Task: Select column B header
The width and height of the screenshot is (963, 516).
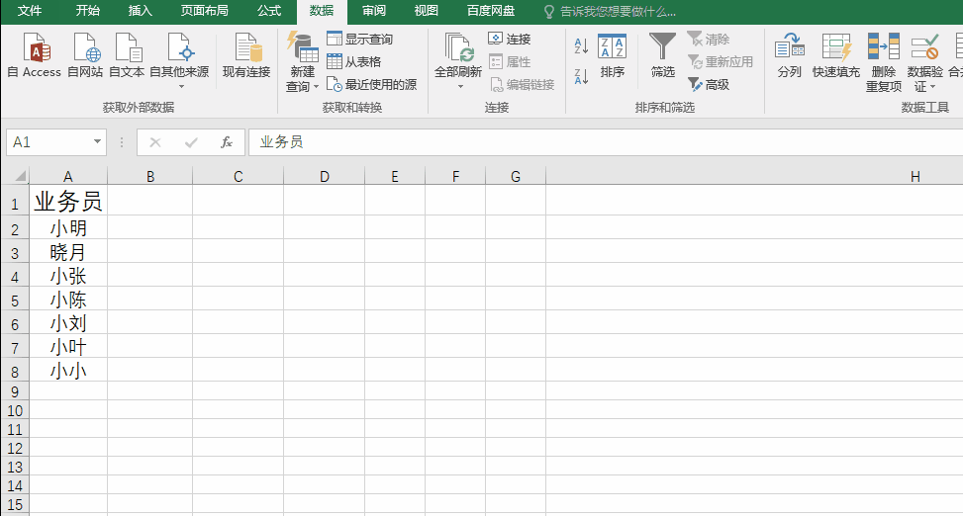Action: click(x=150, y=177)
